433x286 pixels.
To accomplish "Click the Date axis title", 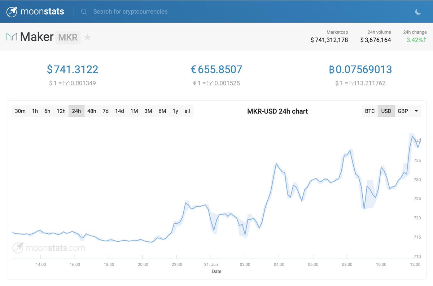I will click(x=216, y=271).
